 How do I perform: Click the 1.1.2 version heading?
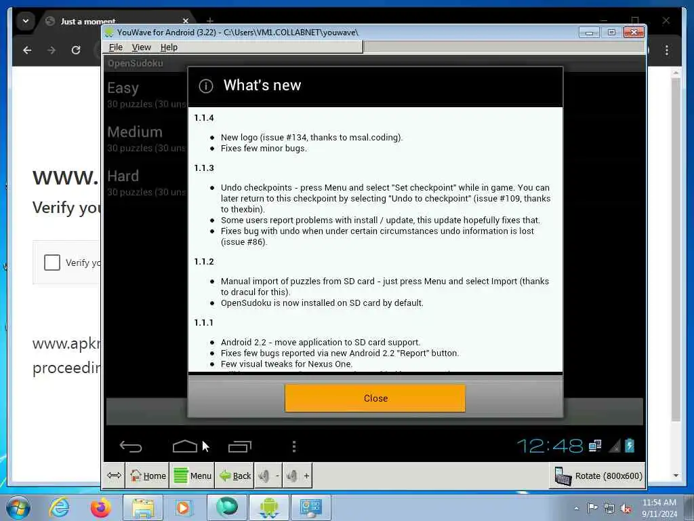[204, 262]
